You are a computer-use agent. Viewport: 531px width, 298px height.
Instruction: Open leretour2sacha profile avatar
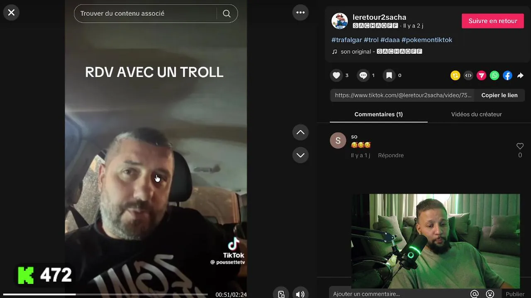(339, 21)
